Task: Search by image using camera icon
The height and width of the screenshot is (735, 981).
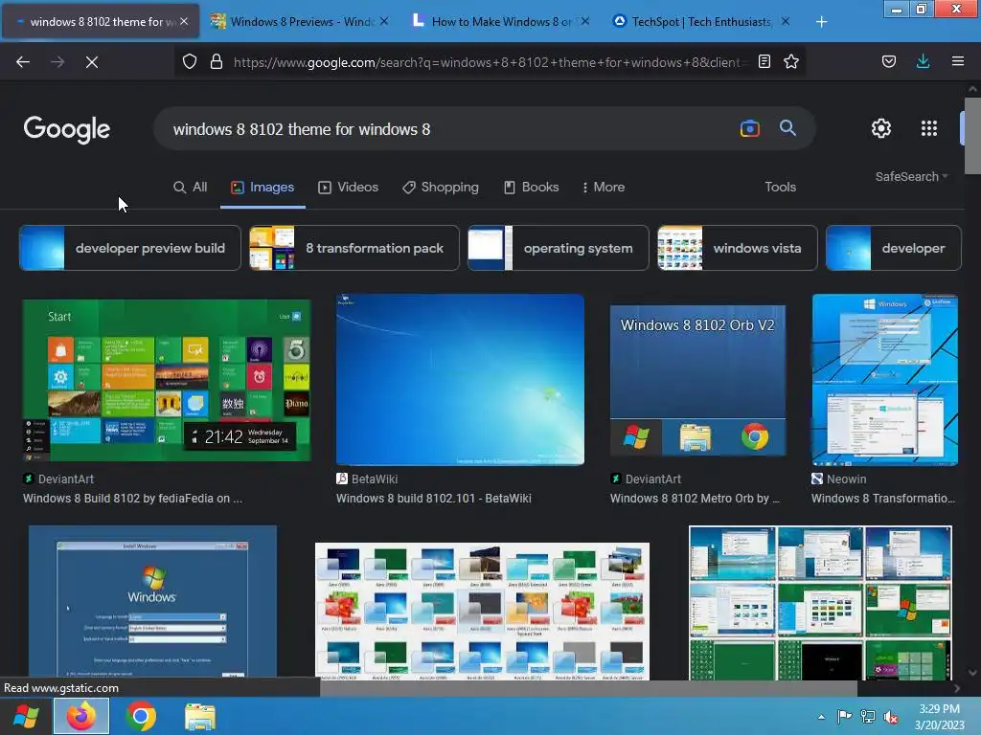Action: pyautogui.click(x=749, y=129)
